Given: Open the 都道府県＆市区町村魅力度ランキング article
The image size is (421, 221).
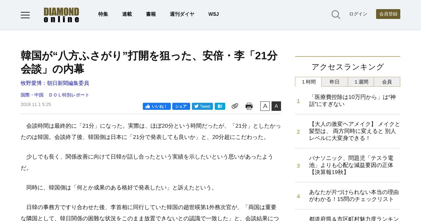Looking at the screenshot, I should (354, 219).
